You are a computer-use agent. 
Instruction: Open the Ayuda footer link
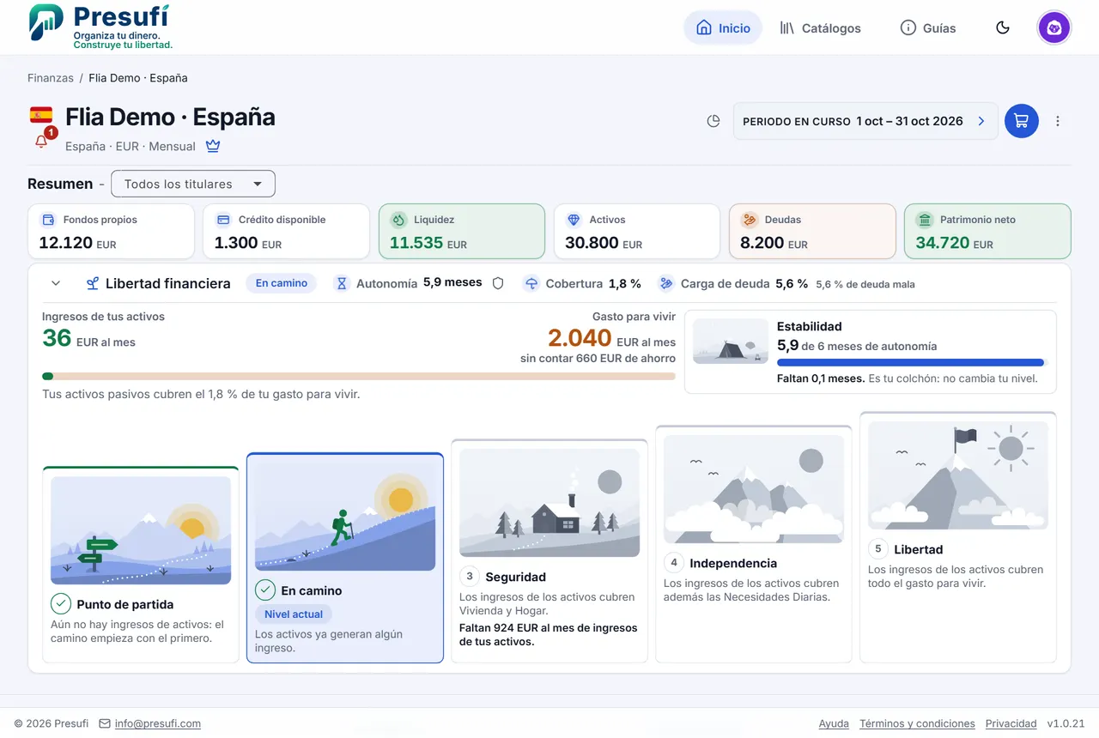click(834, 723)
